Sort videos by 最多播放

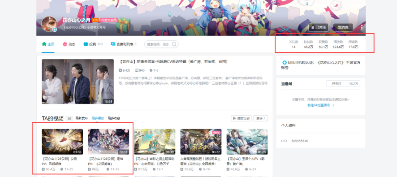click(x=98, y=118)
